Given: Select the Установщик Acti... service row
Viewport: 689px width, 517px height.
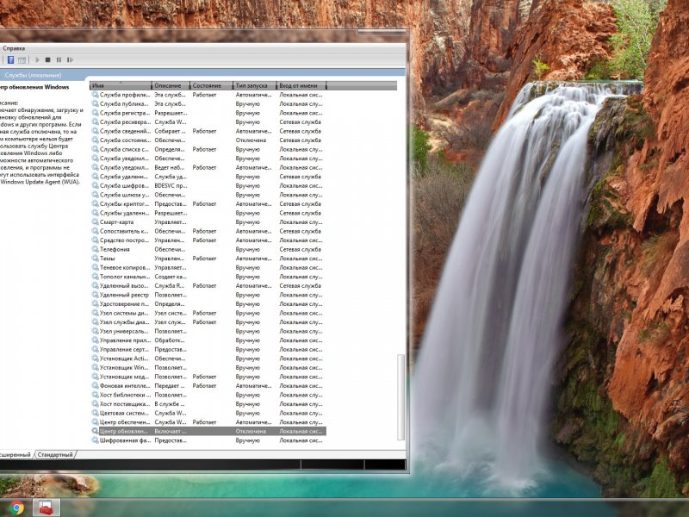Looking at the screenshot, I should click(x=208, y=358).
